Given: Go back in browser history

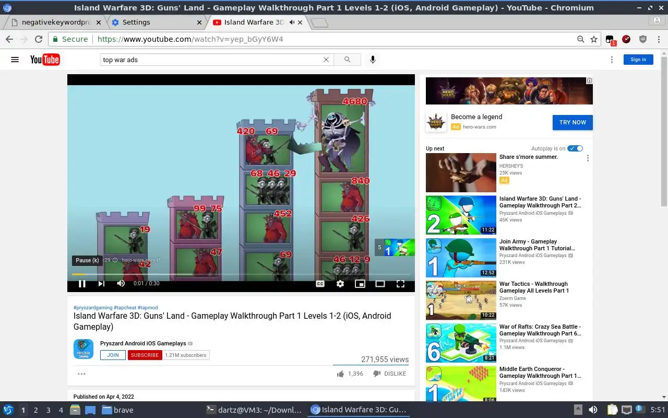Looking at the screenshot, I should pyautogui.click(x=9, y=39).
